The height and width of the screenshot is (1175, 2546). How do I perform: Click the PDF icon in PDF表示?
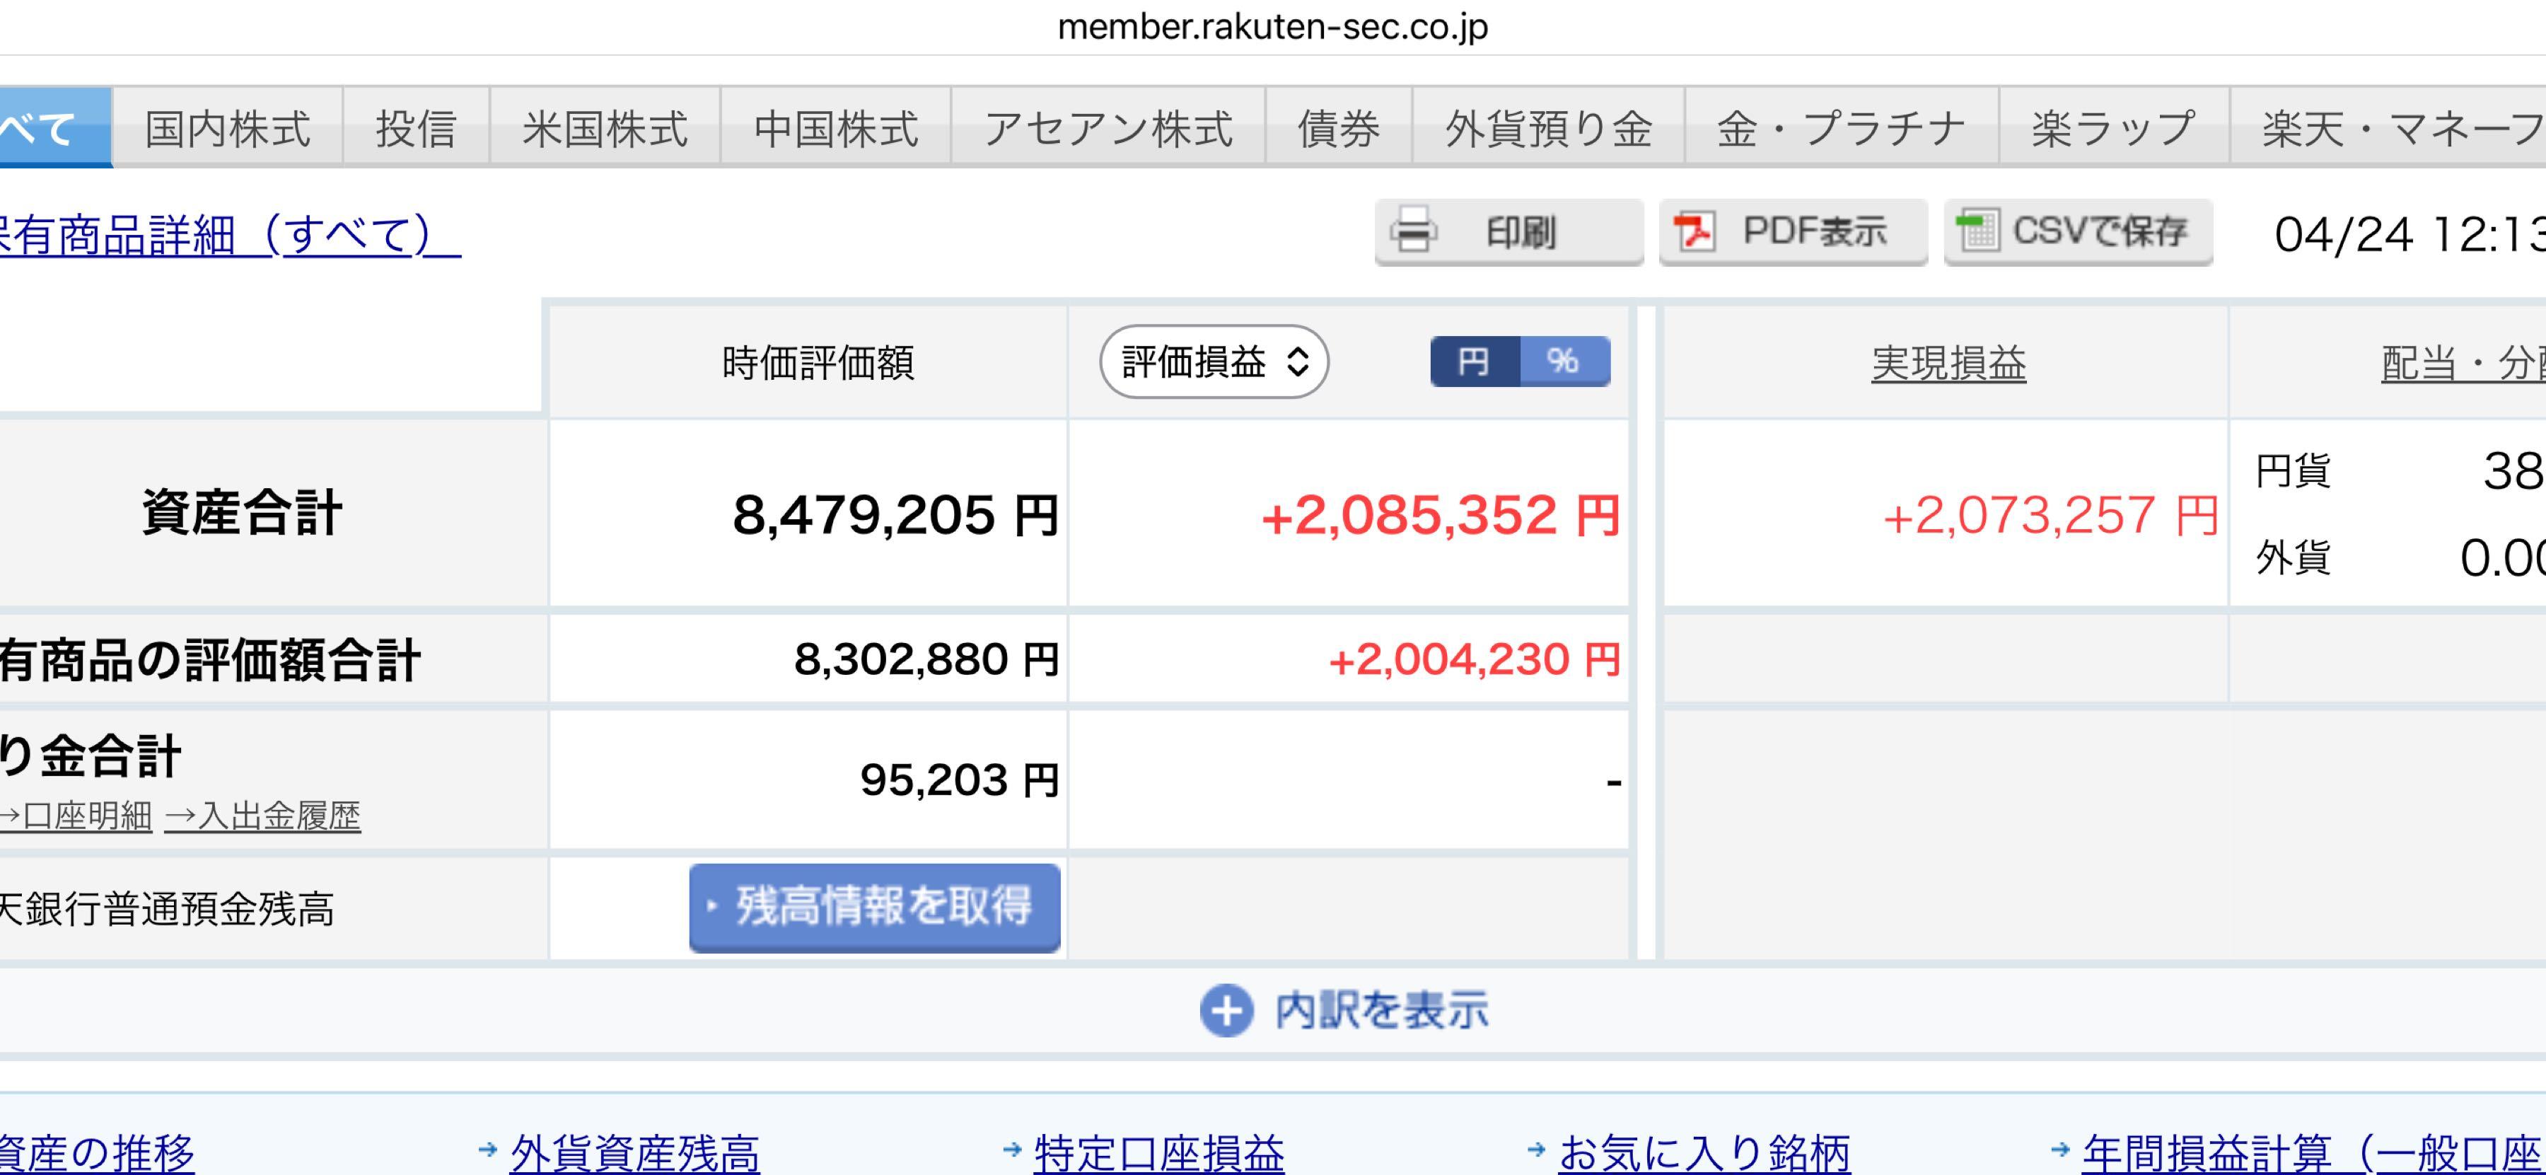coord(1694,231)
